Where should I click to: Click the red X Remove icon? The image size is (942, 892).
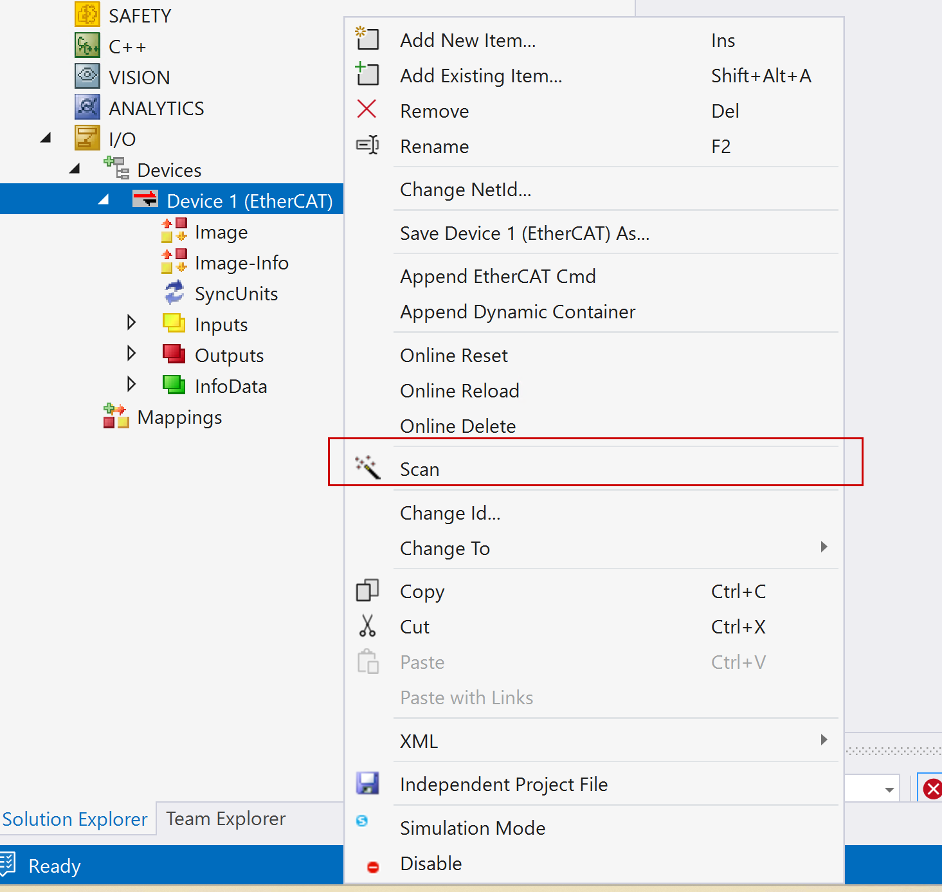click(367, 110)
